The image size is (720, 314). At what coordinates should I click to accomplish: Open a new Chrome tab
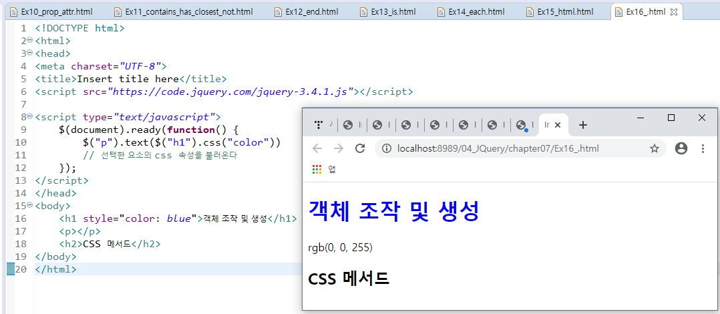point(582,125)
